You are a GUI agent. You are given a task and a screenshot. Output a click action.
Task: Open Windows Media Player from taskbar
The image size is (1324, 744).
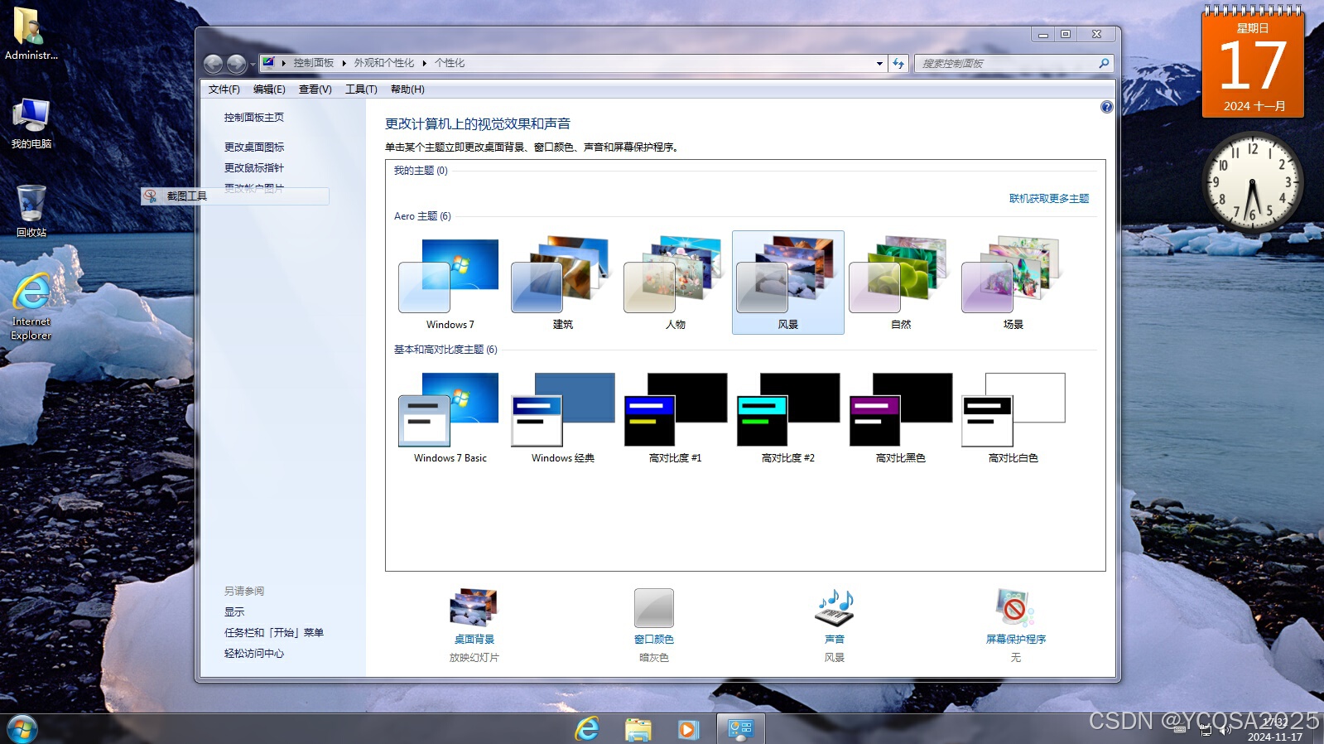pos(688,729)
